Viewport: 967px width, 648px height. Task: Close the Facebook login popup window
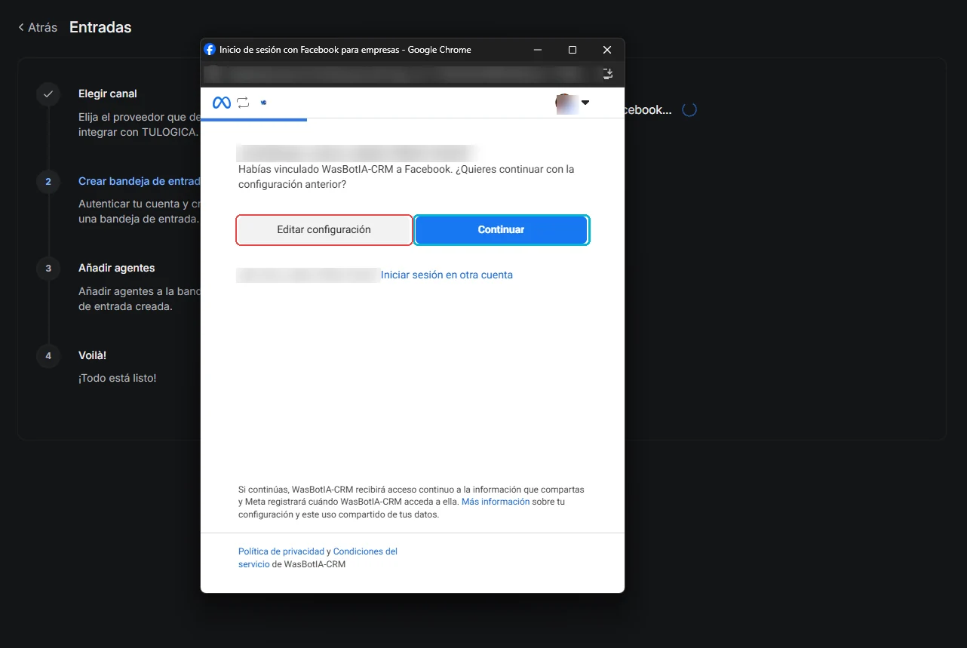[x=607, y=50]
